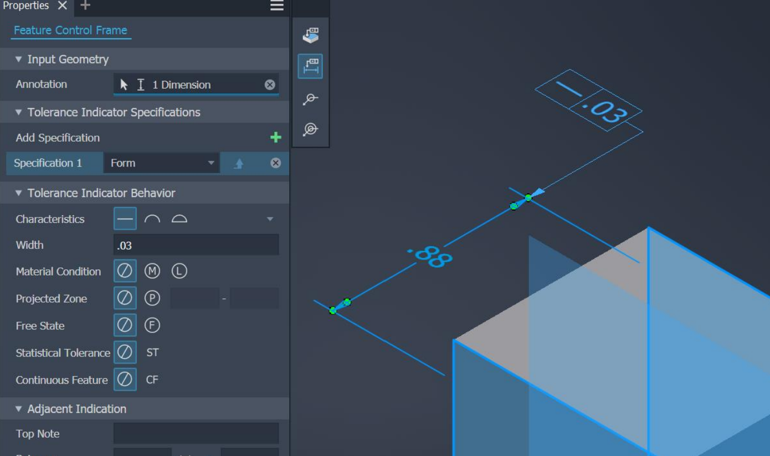Open the Feature Control Frame tab
770x456 pixels.
[x=70, y=30]
